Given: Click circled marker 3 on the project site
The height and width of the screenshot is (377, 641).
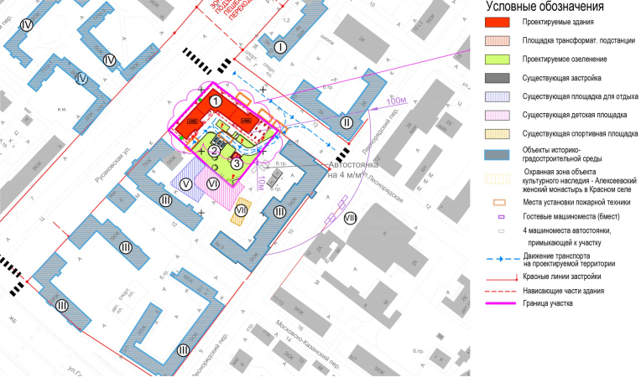Looking at the screenshot, I should (x=237, y=163).
